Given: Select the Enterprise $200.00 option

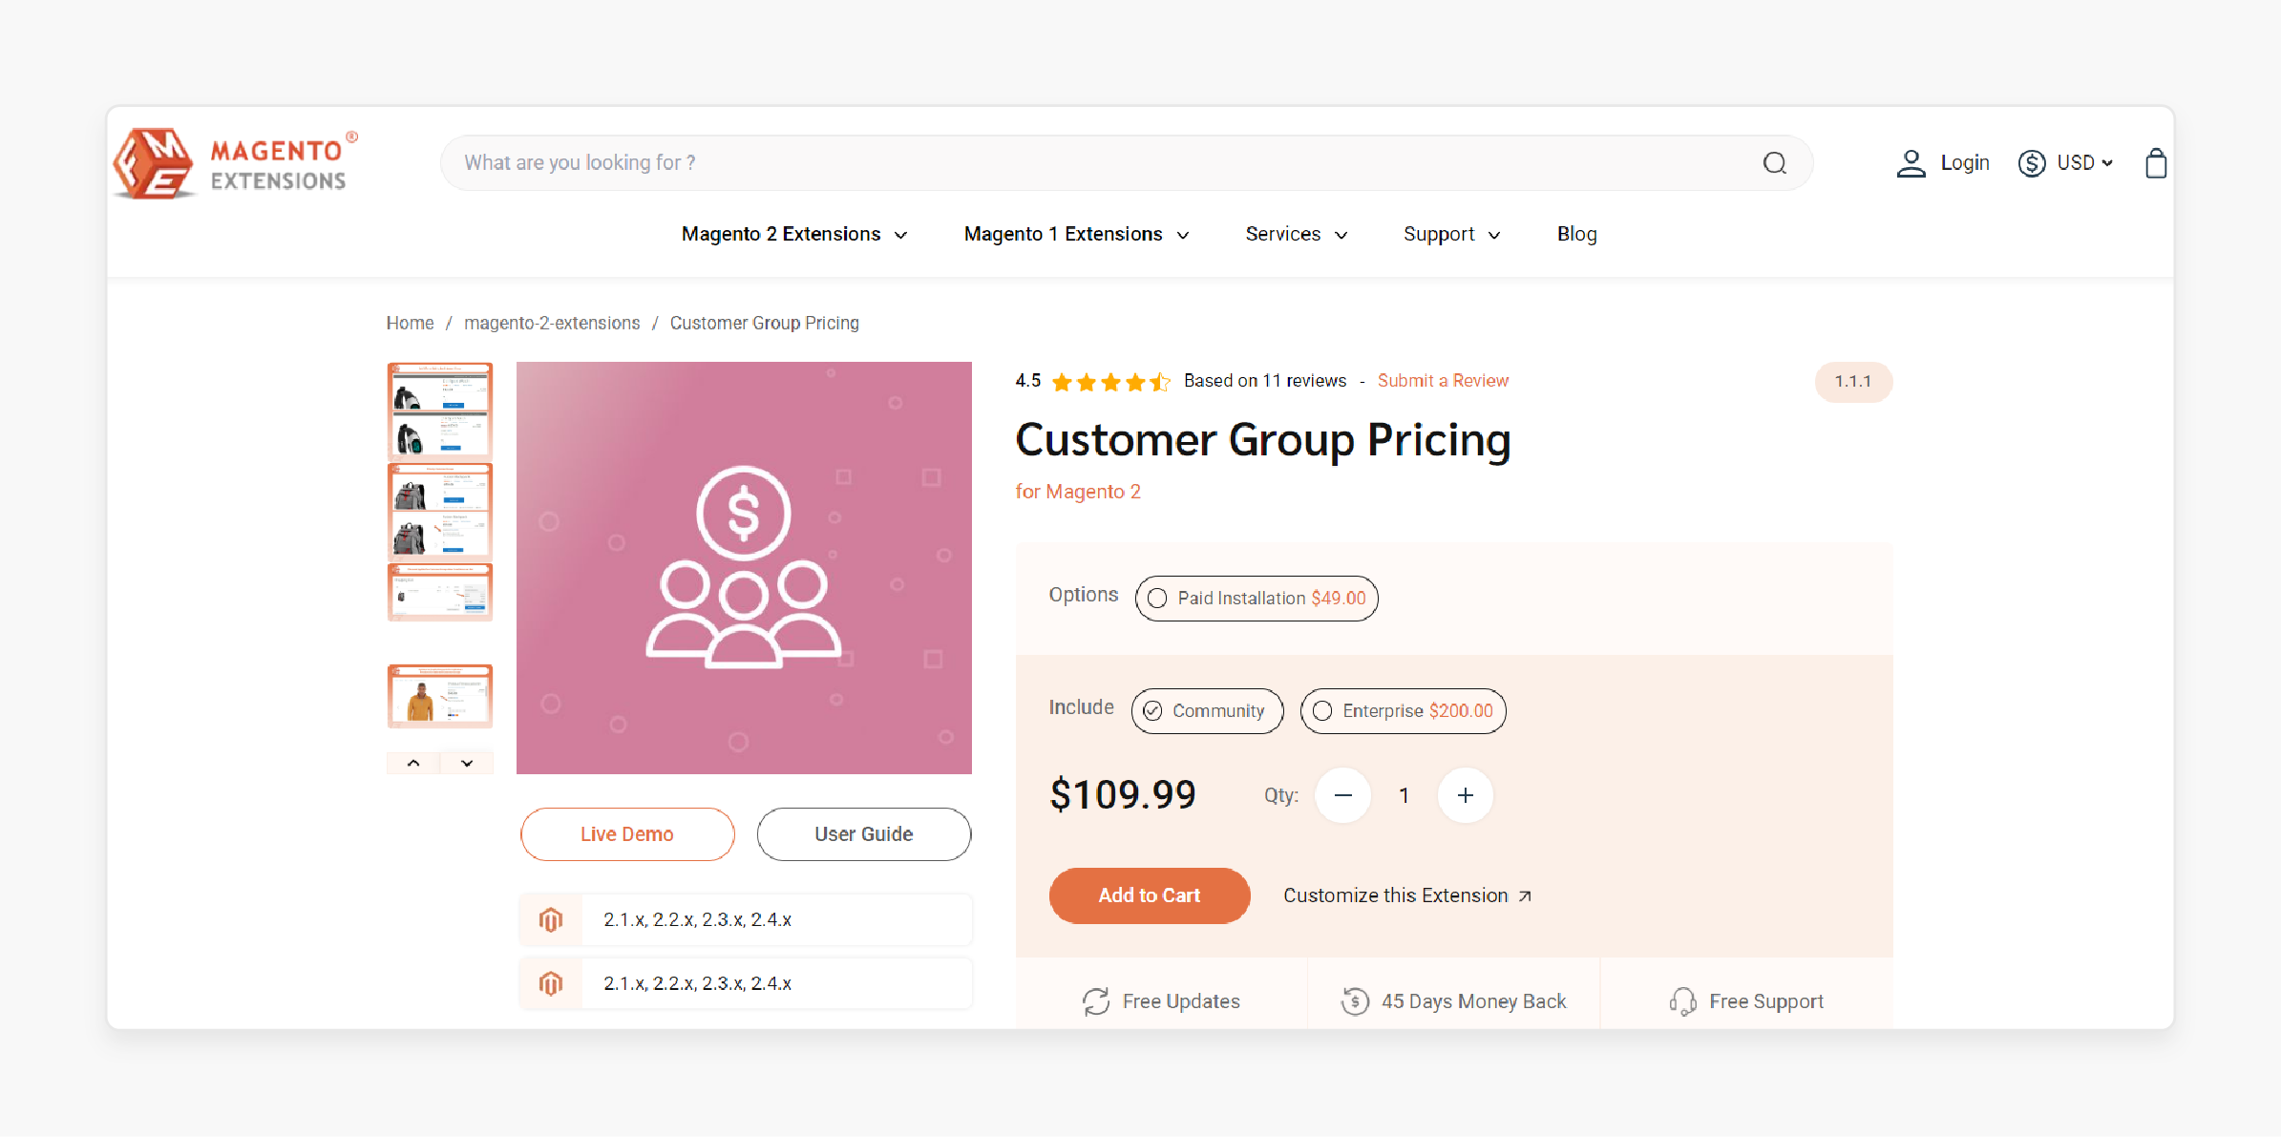Looking at the screenshot, I should [x=1403, y=711].
